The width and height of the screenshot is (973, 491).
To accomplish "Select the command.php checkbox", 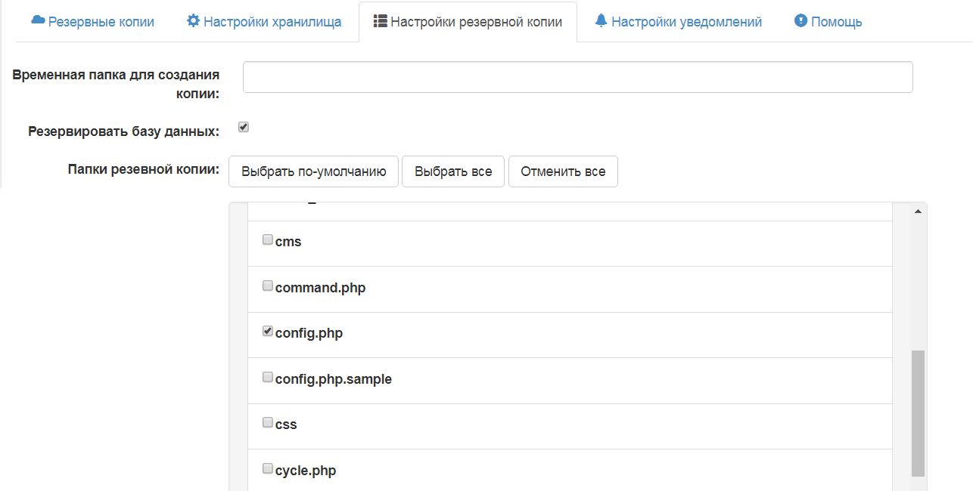I will [x=267, y=285].
